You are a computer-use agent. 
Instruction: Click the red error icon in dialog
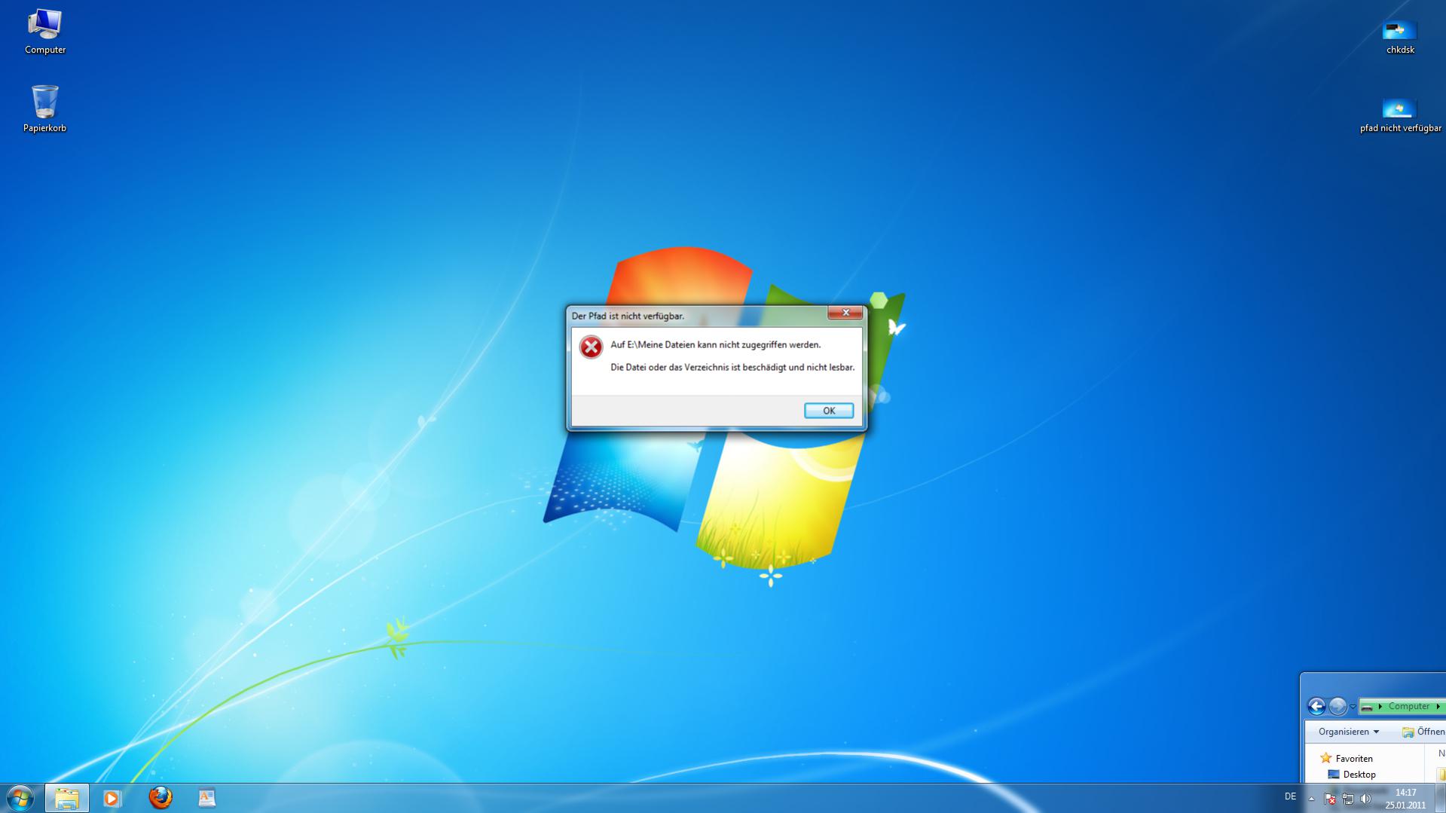pyautogui.click(x=591, y=347)
